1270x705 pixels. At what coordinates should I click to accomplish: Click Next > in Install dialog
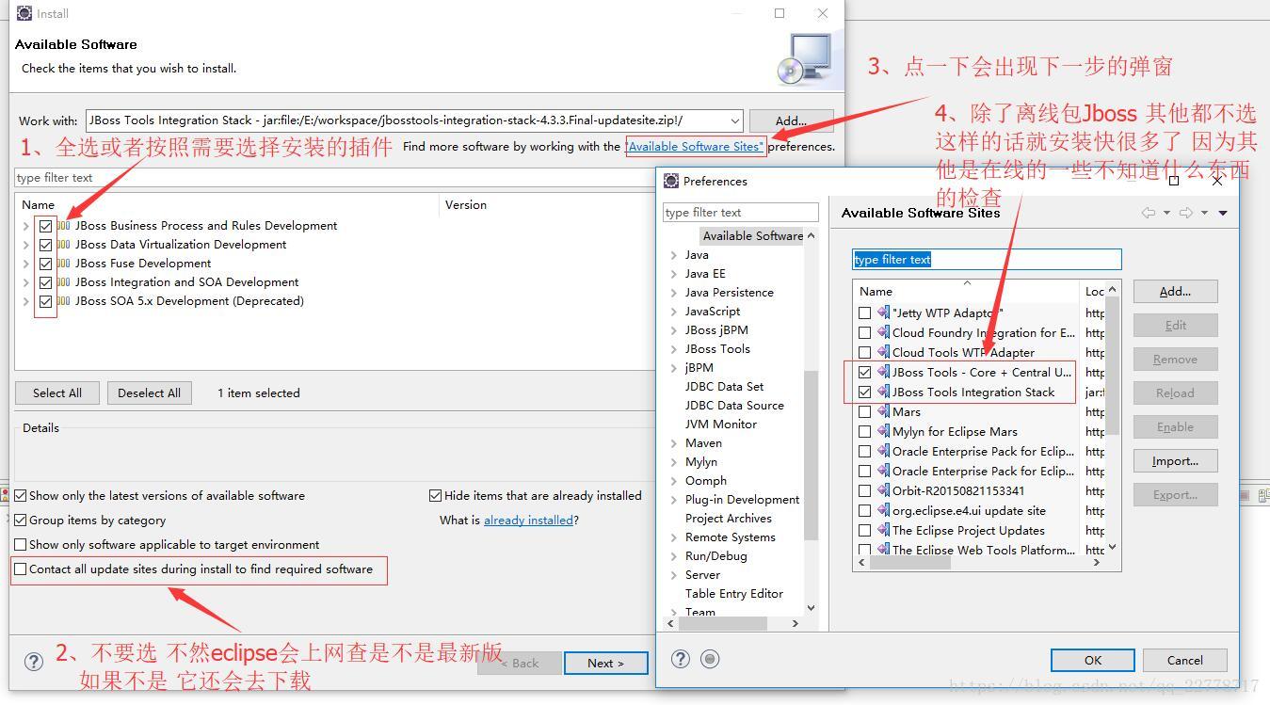[605, 663]
